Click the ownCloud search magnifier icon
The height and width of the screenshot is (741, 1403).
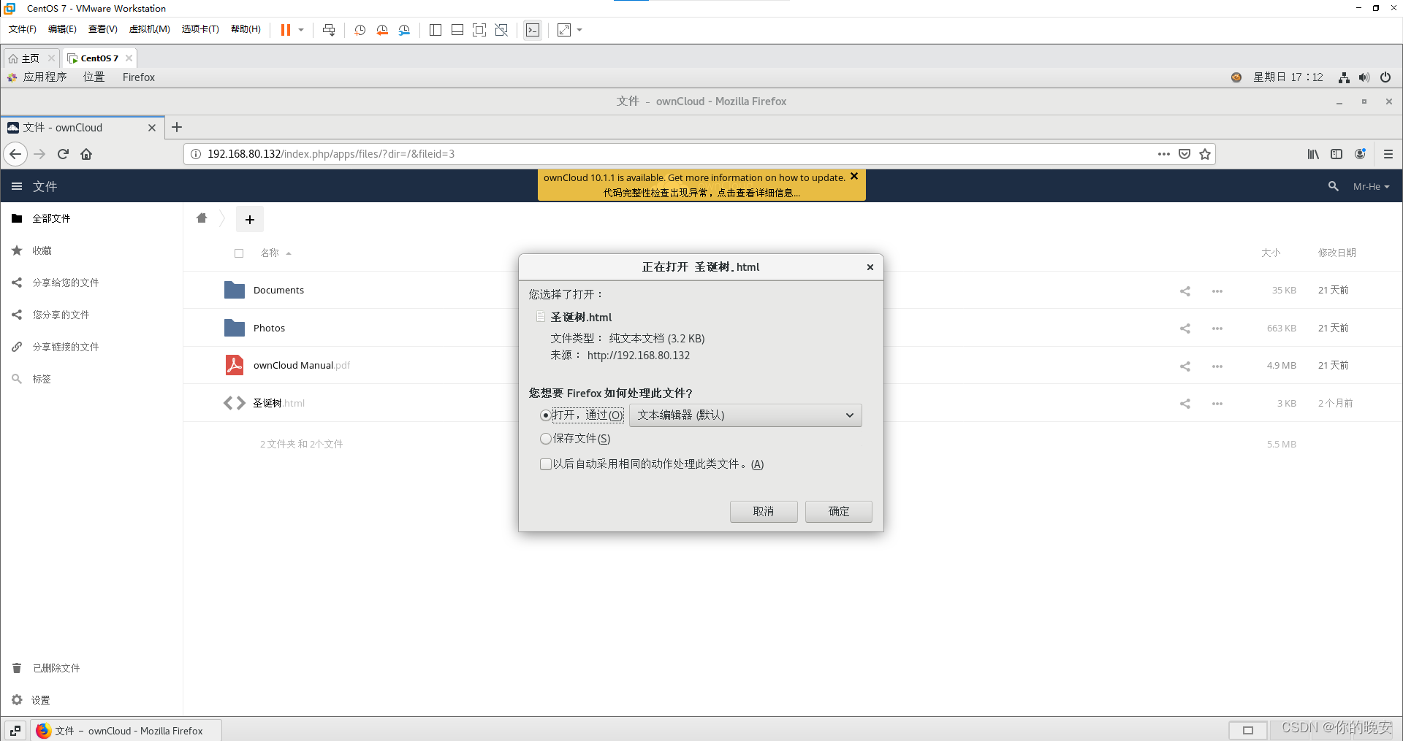pos(1334,187)
